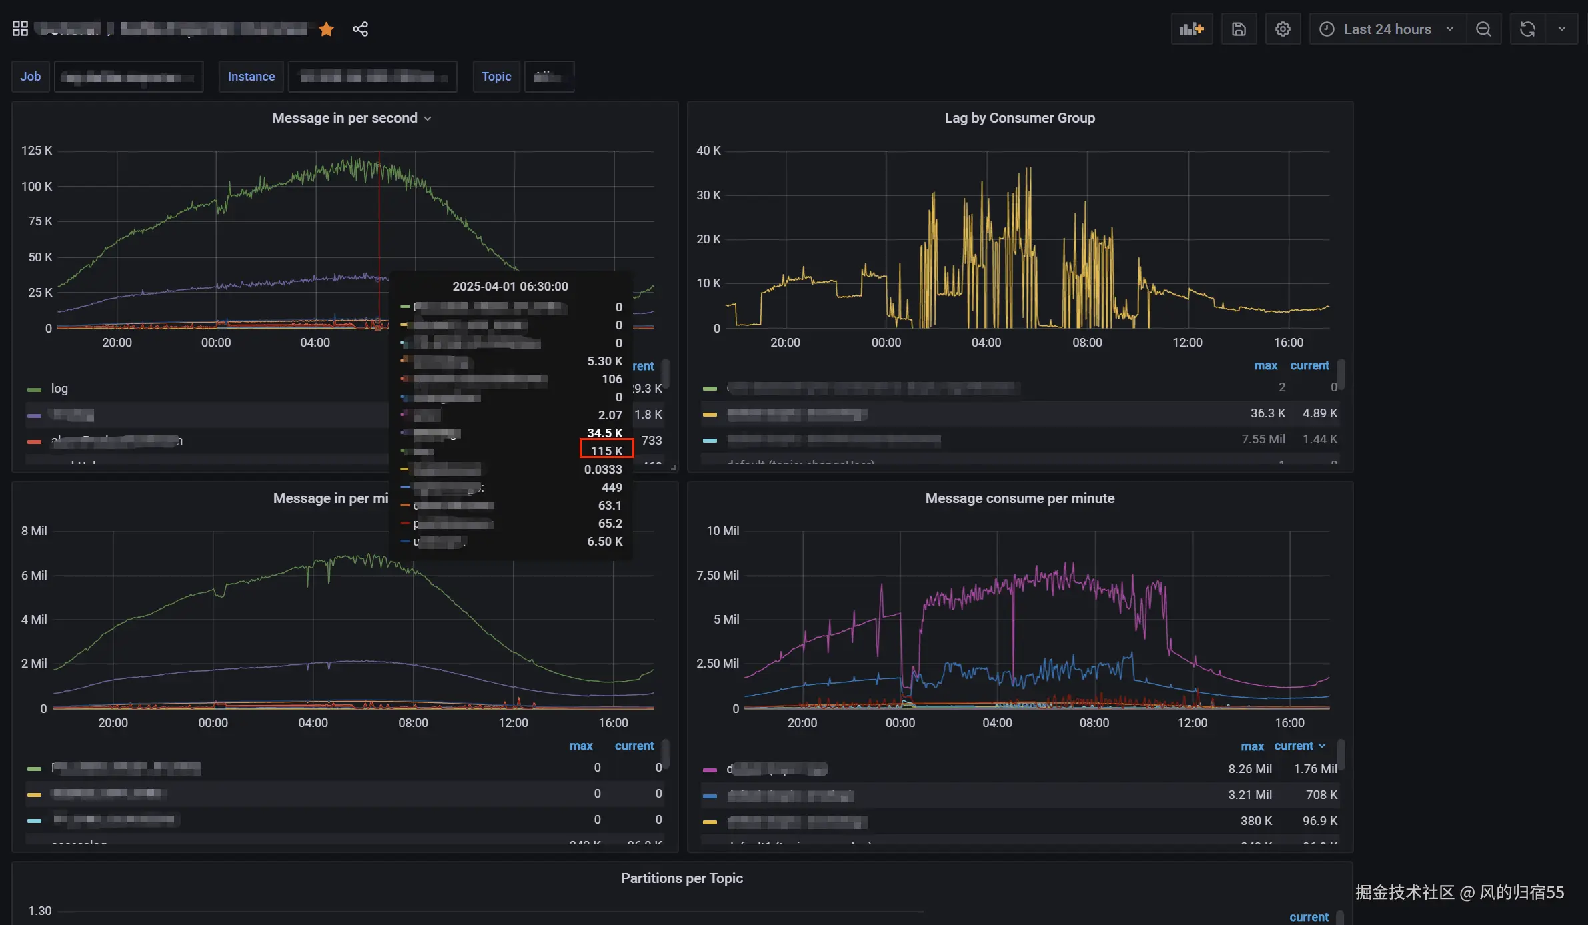
Task: Click the Job variable label
Action: click(x=31, y=77)
